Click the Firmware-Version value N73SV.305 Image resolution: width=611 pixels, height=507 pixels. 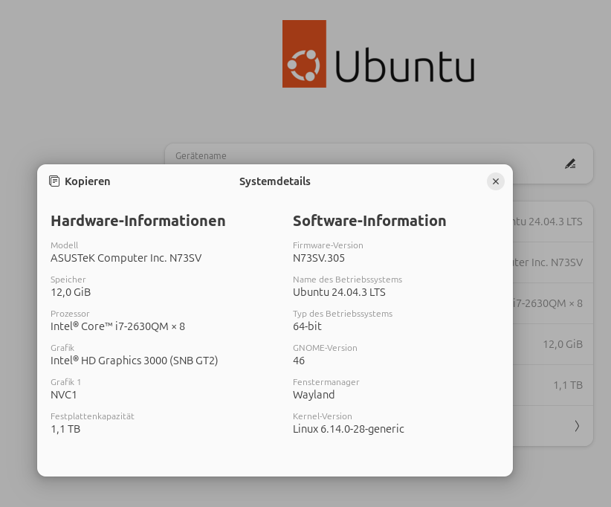click(319, 258)
